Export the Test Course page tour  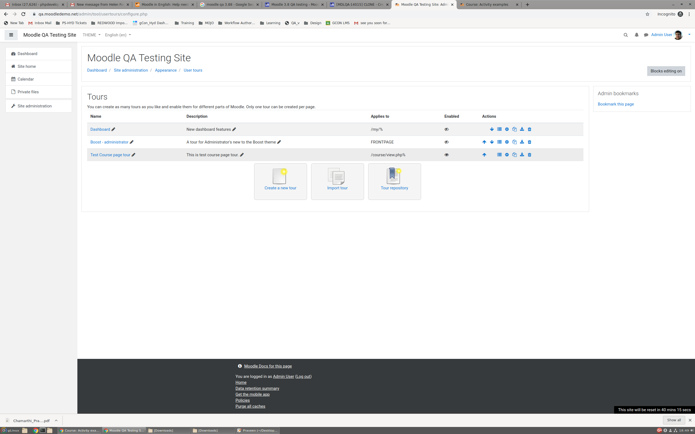(522, 155)
